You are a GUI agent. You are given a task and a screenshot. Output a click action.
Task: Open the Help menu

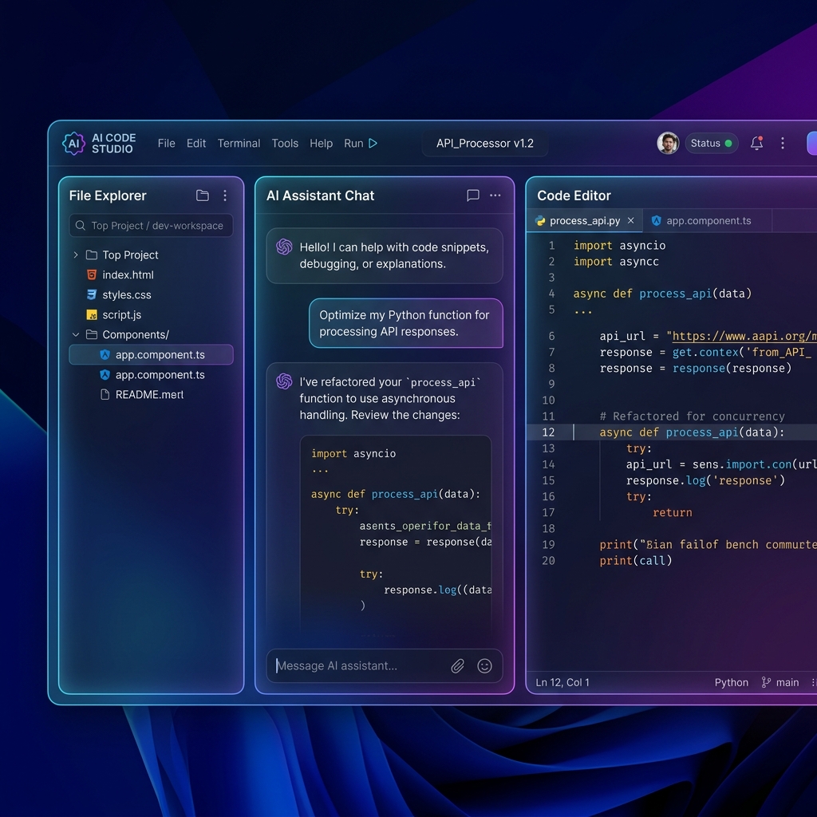point(321,144)
